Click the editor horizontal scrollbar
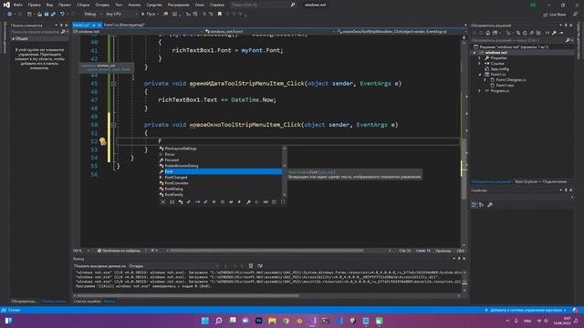 pos(266,251)
